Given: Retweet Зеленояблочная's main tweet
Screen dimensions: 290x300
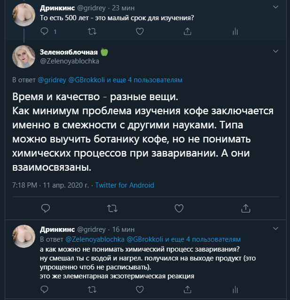Looking at the screenshot, I should pos(112,207).
